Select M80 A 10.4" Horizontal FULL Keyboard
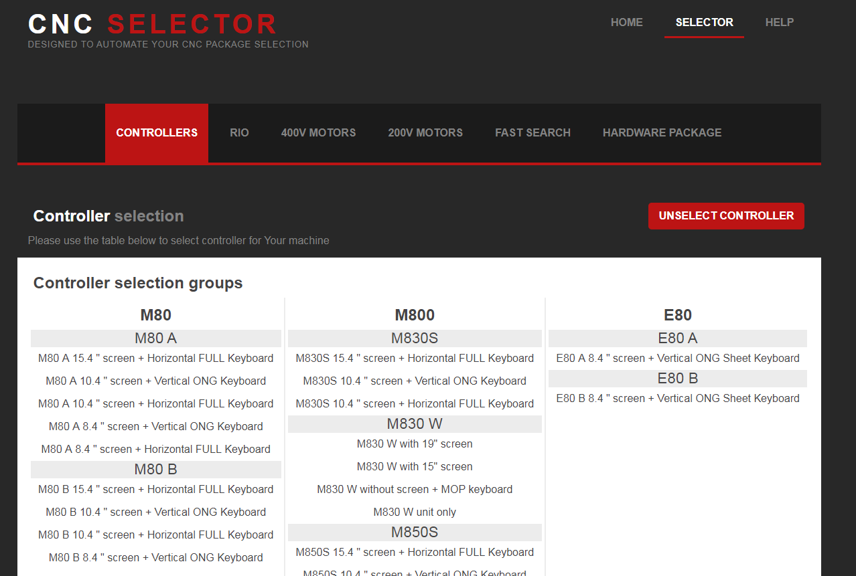 [156, 403]
